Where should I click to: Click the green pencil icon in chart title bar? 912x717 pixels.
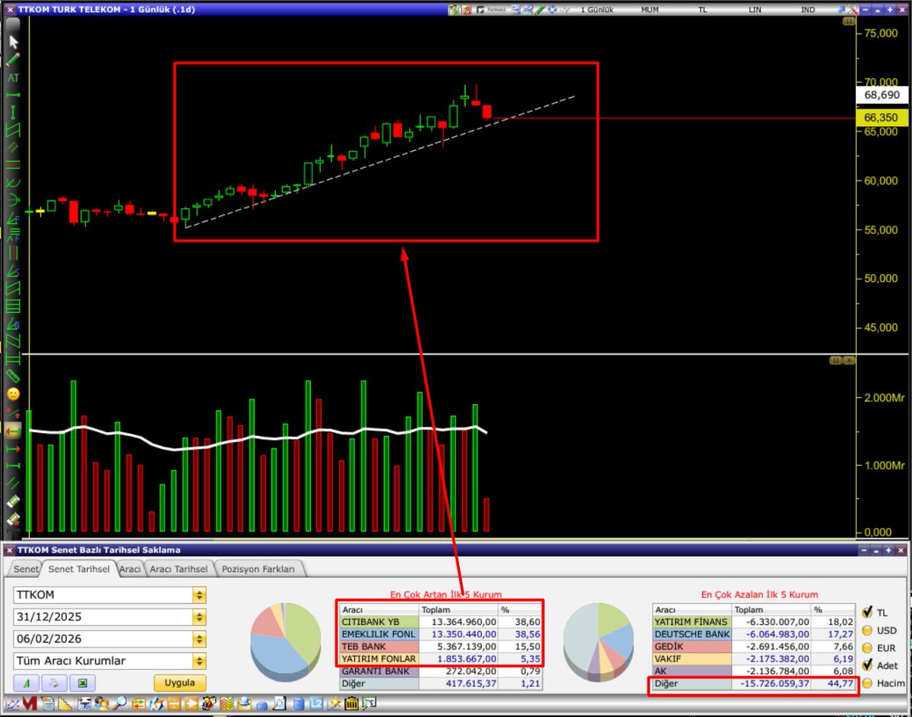tap(540, 10)
